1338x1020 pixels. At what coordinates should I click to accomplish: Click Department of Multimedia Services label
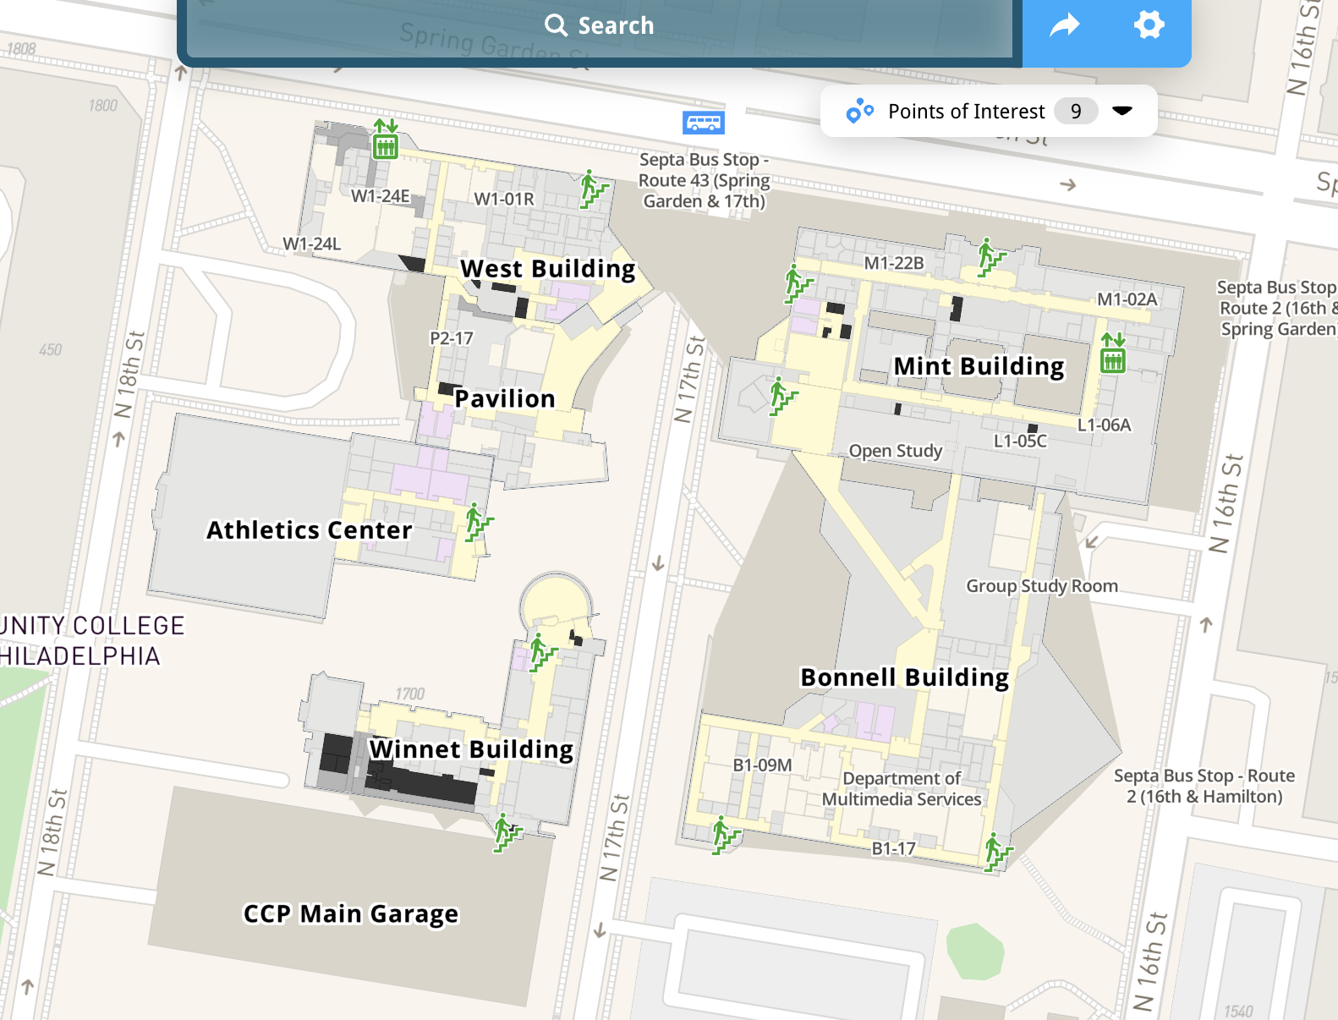(x=902, y=789)
